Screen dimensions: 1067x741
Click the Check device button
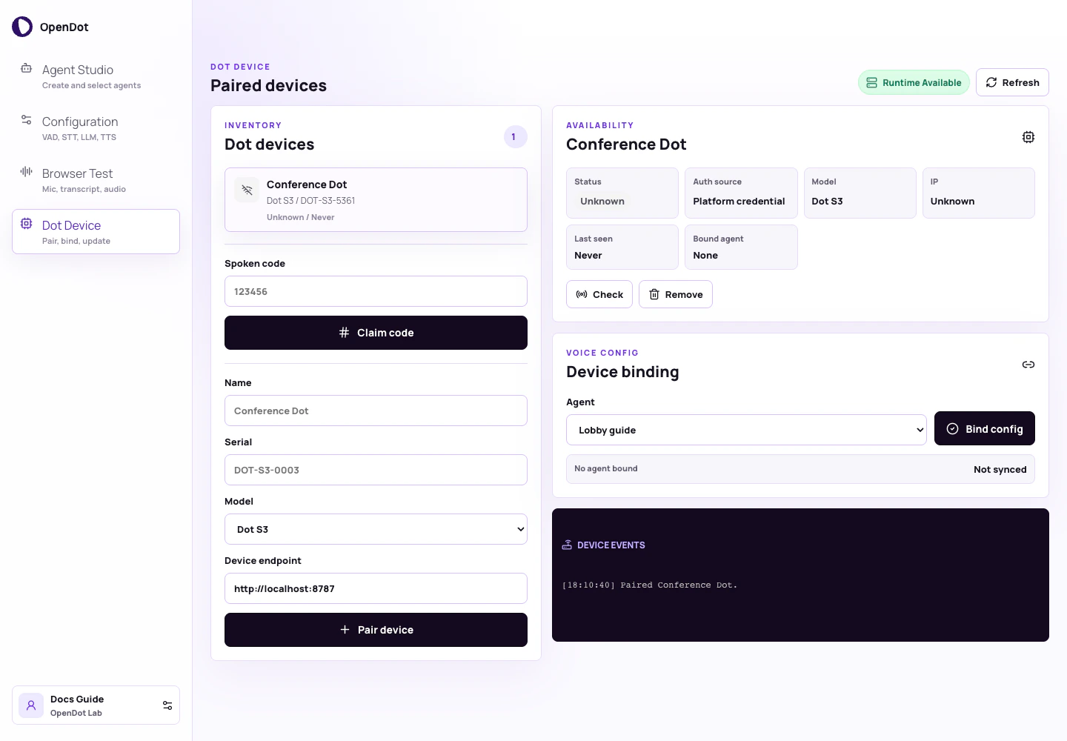(599, 294)
